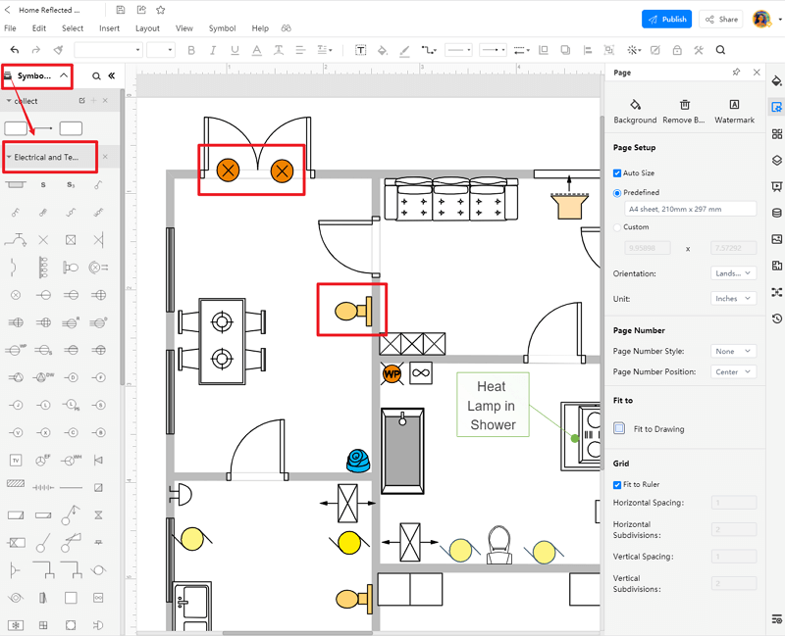This screenshot has height=636, width=785.
Task: Open the Orientation dropdown
Action: (733, 272)
